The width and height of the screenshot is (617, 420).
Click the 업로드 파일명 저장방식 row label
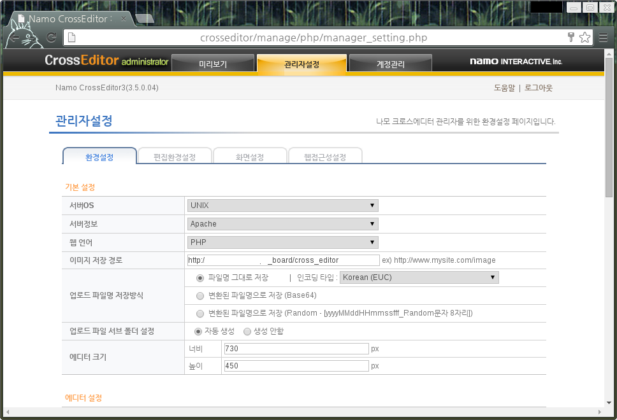click(106, 295)
